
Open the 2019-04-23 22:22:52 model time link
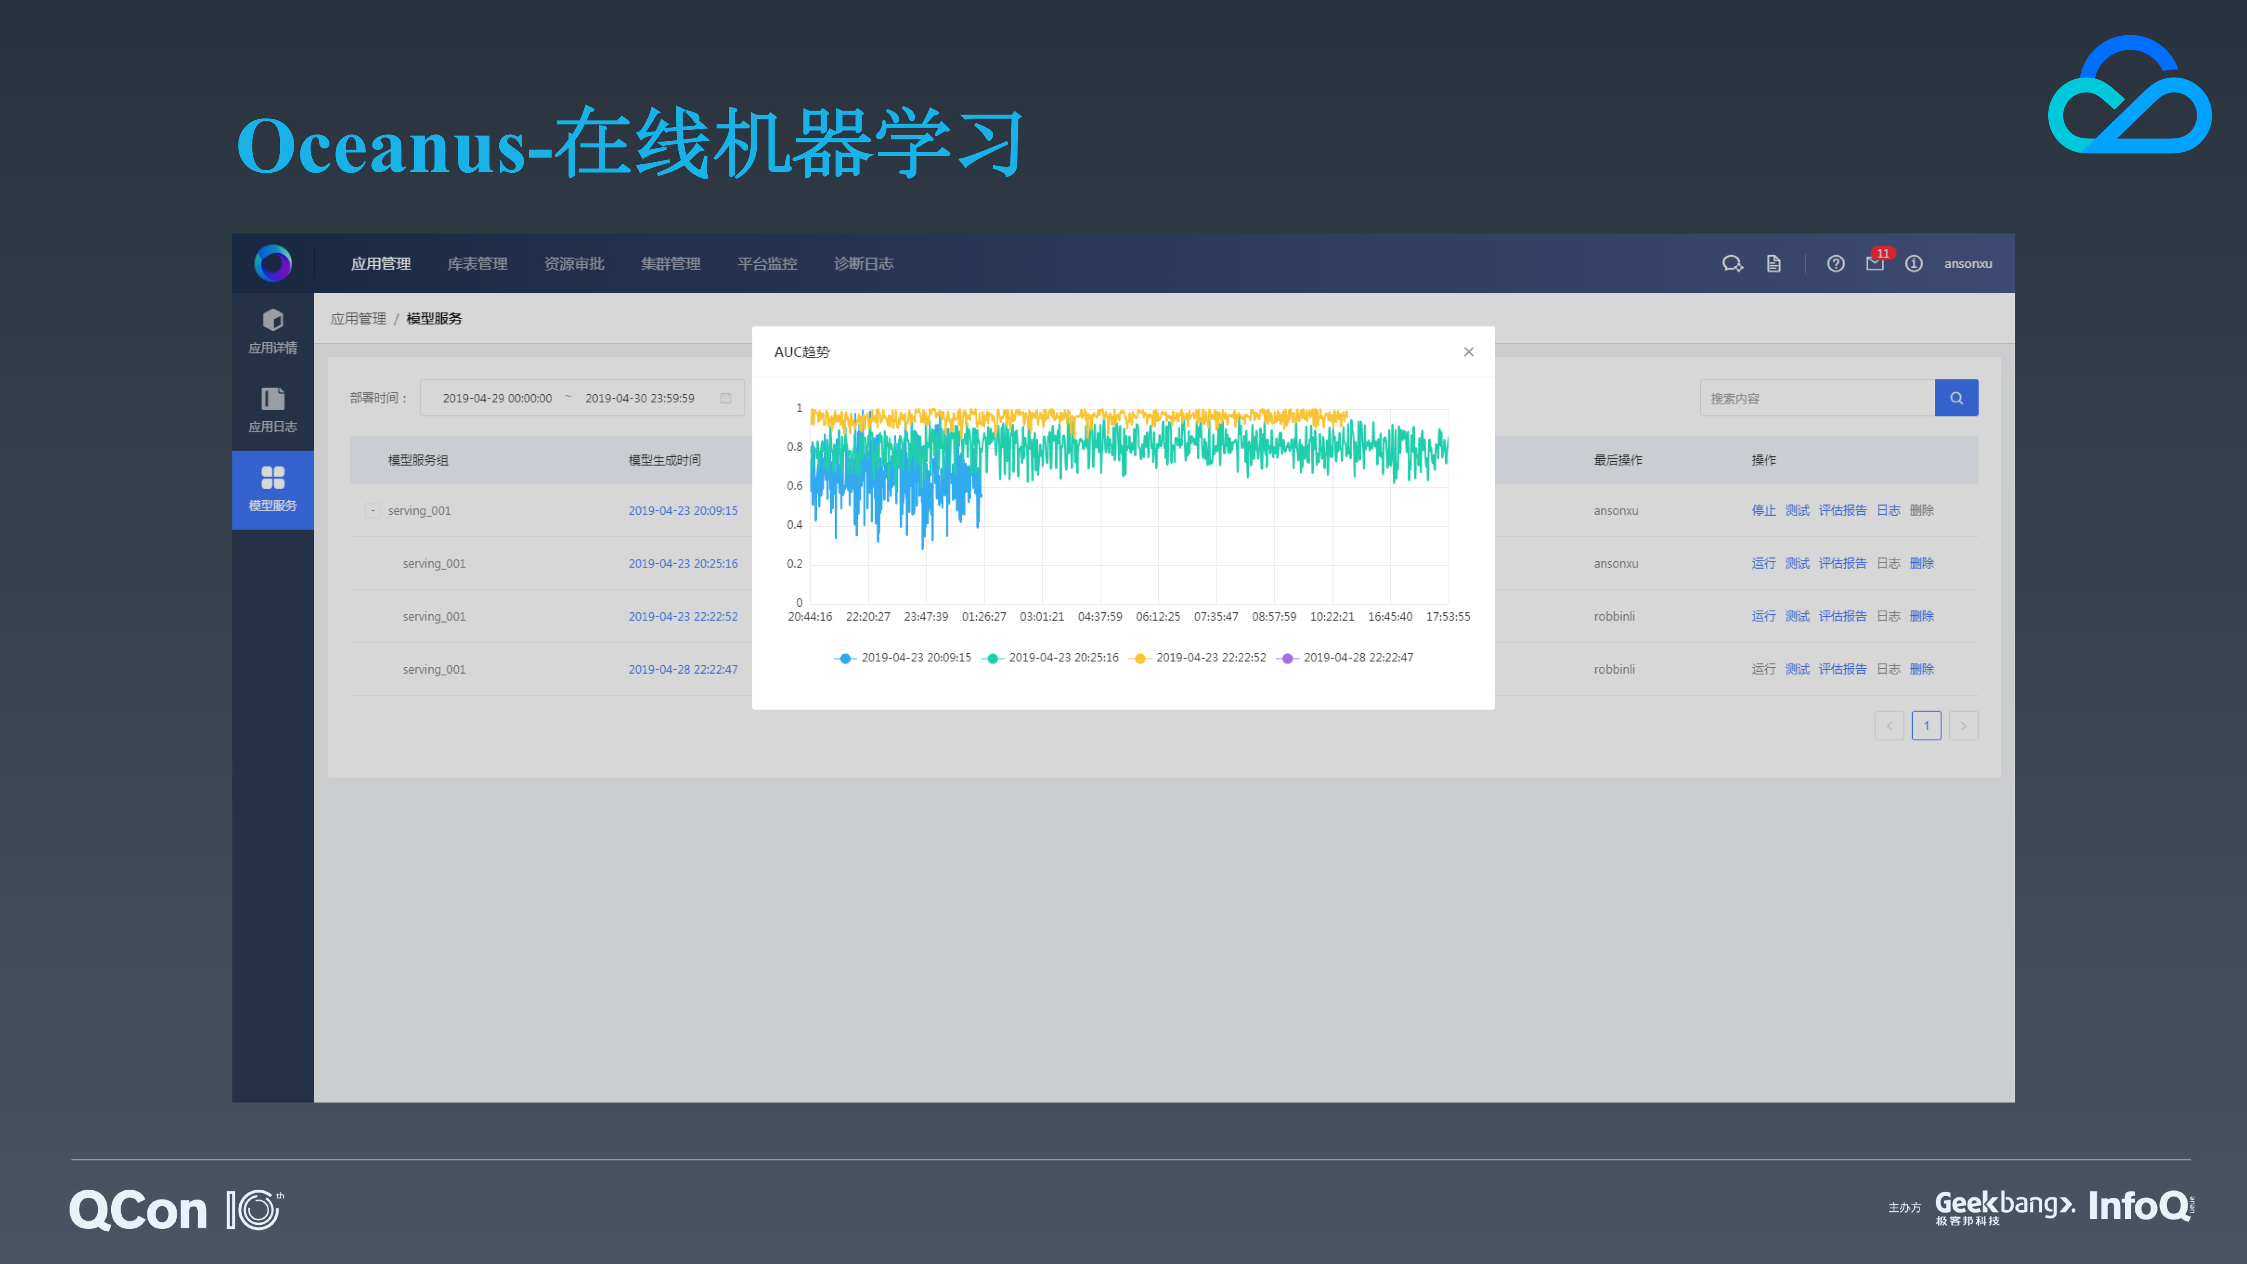(x=683, y=616)
